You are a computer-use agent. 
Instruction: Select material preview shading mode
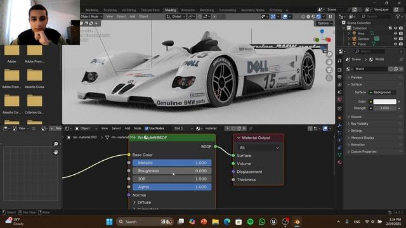(x=313, y=16)
